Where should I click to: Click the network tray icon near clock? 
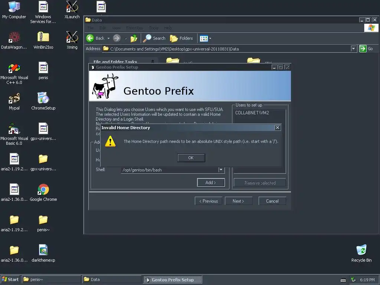coord(353,280)
